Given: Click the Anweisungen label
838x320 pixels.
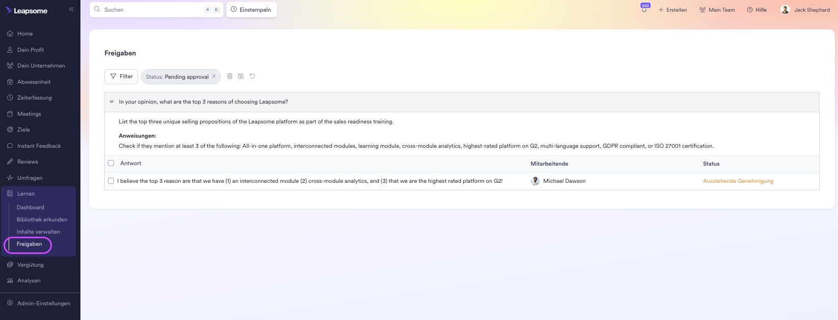Looking at the screenshot, I should coord(137,136).
